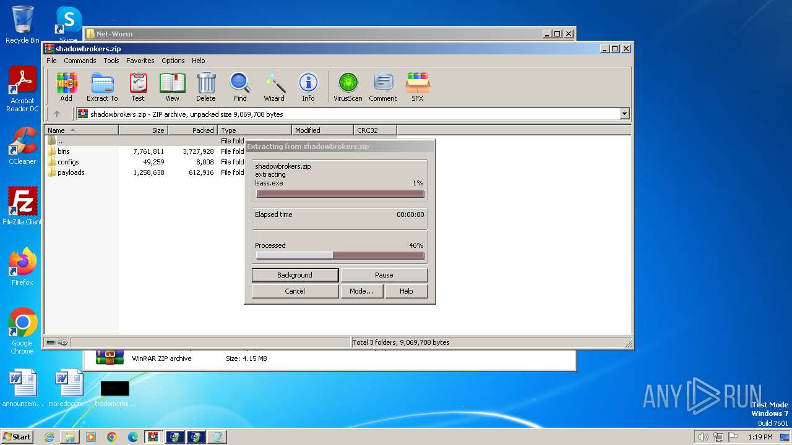Sort by the Name column header
The image size is (792, 445).
click(x=81, y=130)
